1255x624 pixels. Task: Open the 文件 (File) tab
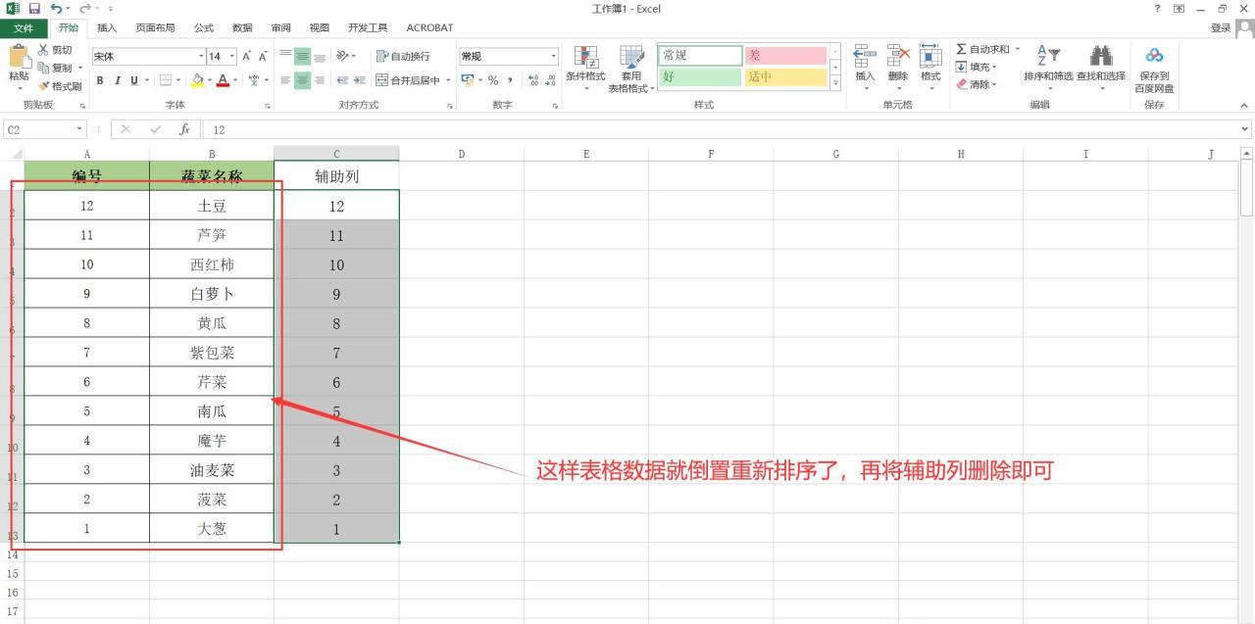(x=22, y=27)
